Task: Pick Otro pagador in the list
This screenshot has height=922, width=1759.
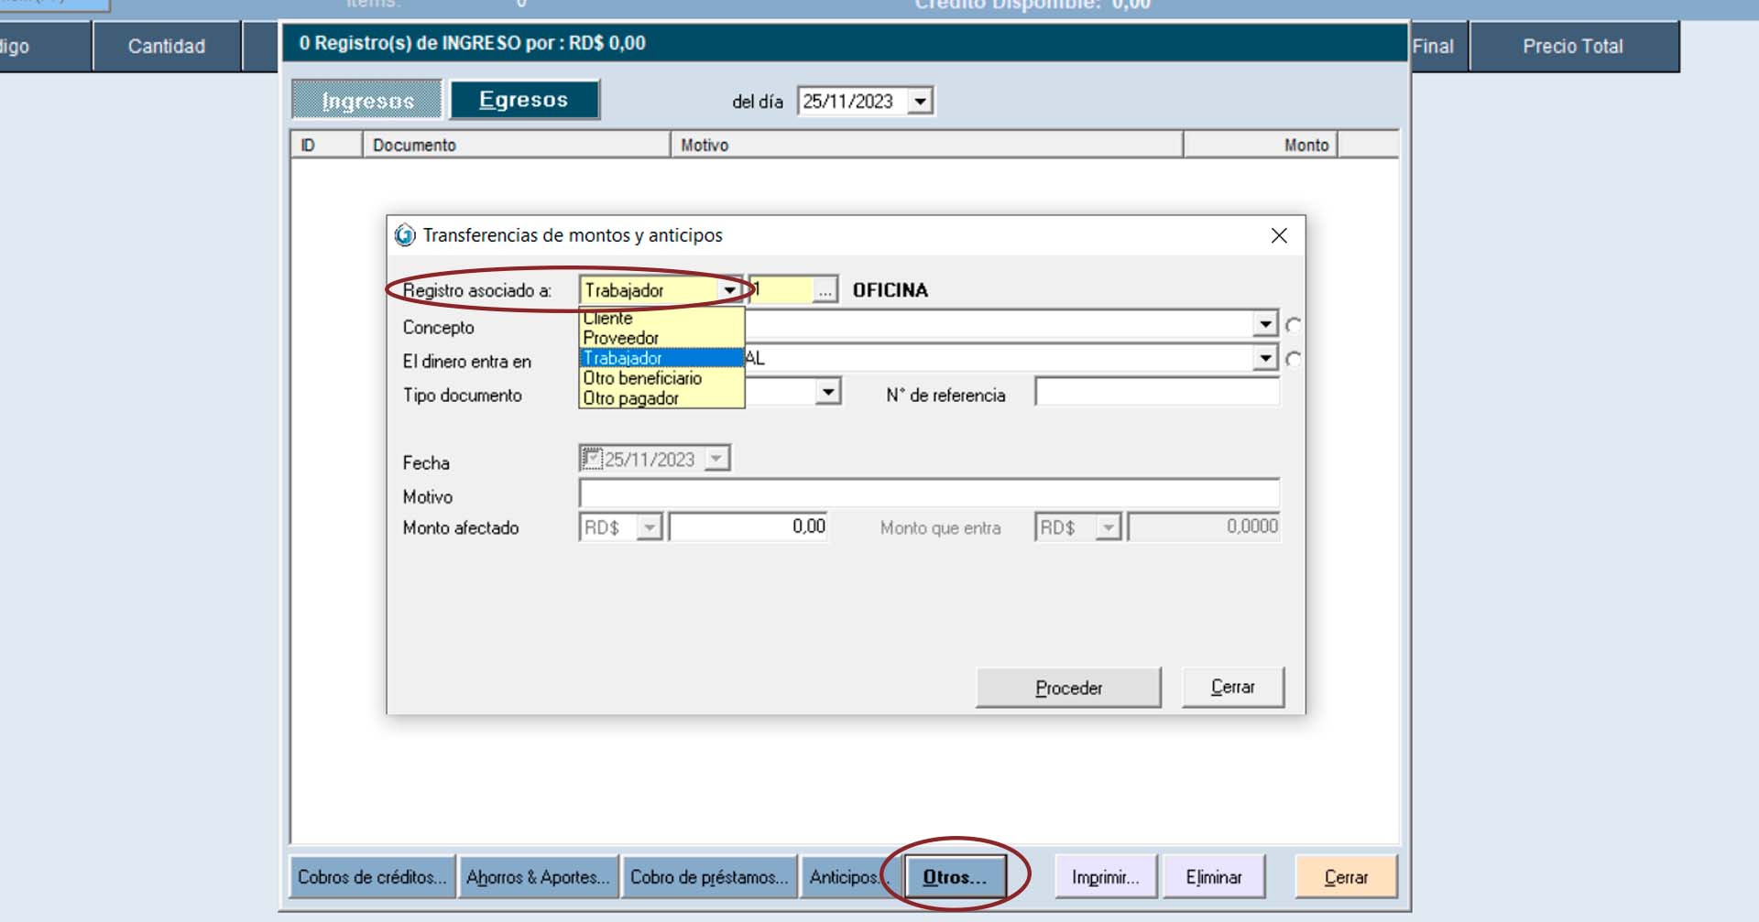Action: pyautogui.click(x=631, y=398)
